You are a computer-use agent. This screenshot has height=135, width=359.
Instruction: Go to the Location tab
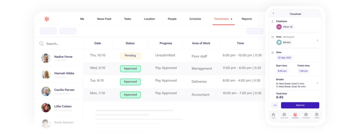click(x=149, y=19)
